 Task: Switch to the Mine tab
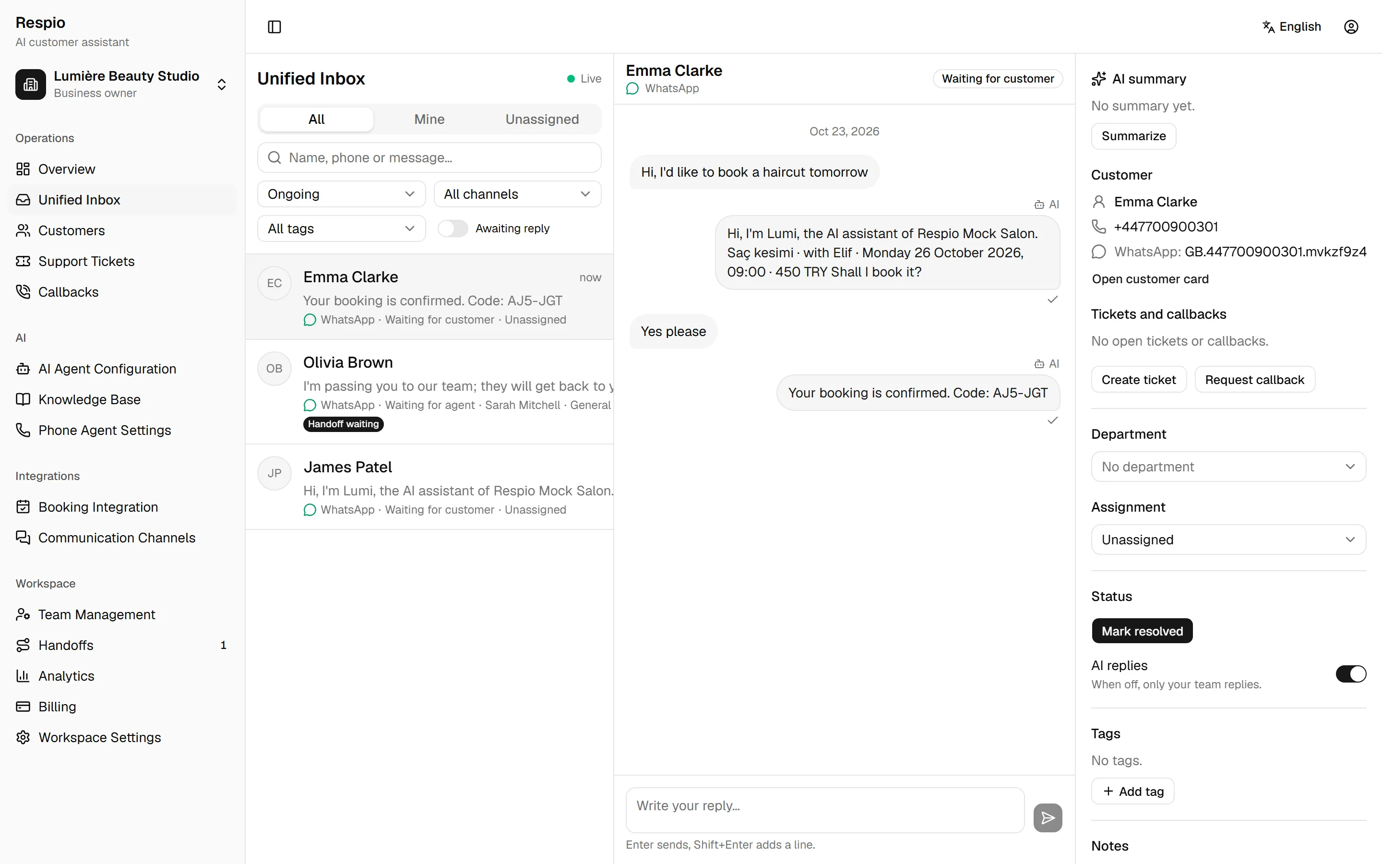click(429, 120)
